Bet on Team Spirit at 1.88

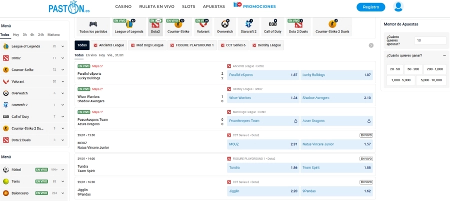pos(336,168)
